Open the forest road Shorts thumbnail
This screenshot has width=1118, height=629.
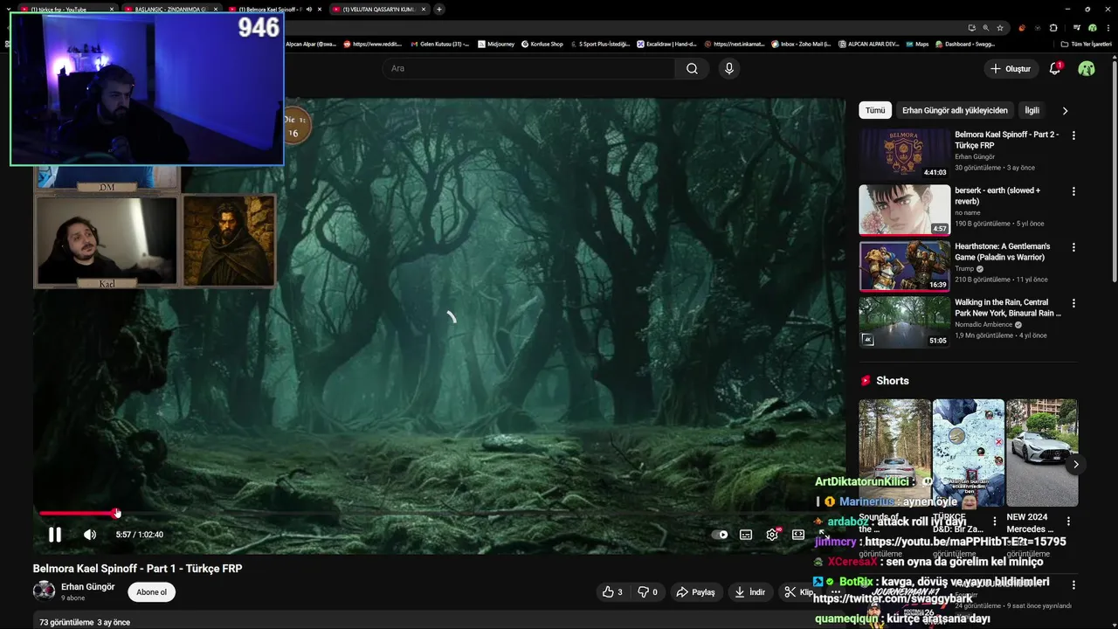click(x=894, y=453)
